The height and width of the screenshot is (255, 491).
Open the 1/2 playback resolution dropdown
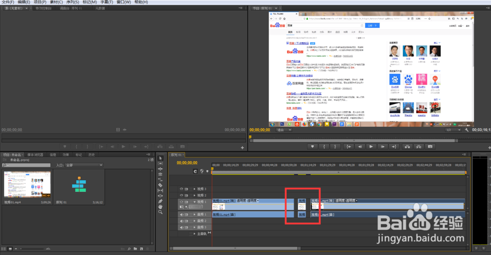(x=453, y=130)
